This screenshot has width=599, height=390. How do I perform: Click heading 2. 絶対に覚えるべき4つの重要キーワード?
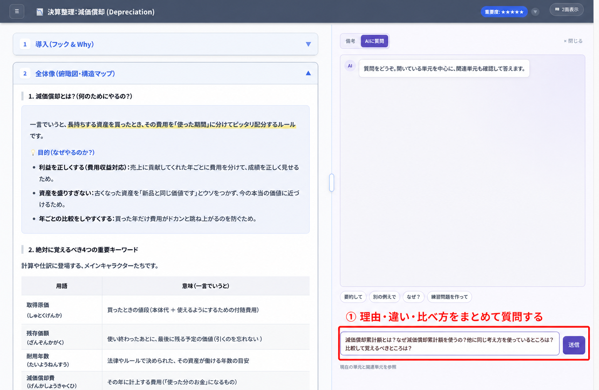[83, 250]
